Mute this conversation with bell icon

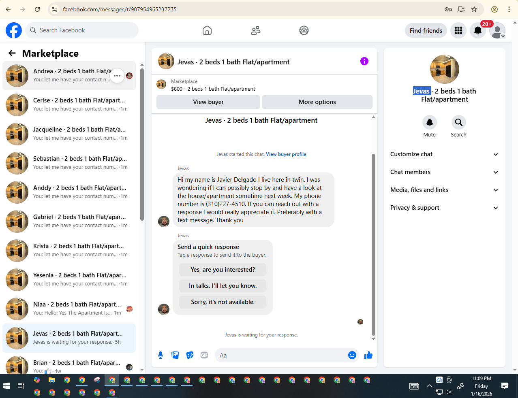[430, 122]
